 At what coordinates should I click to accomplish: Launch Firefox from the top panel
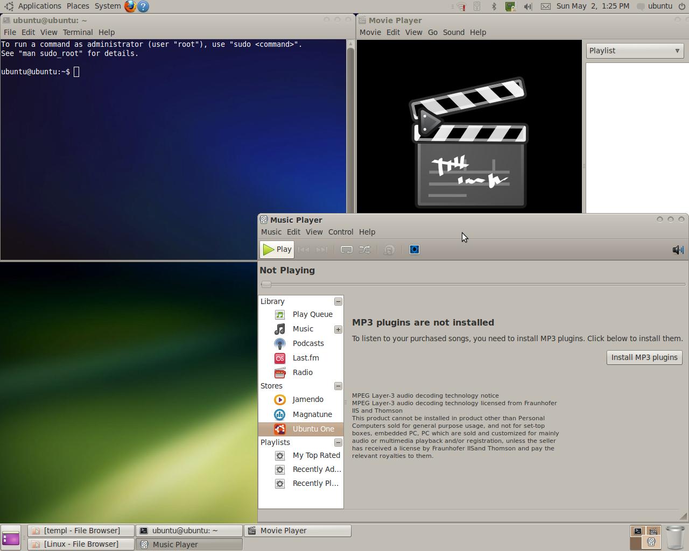[x=130, y=6]
